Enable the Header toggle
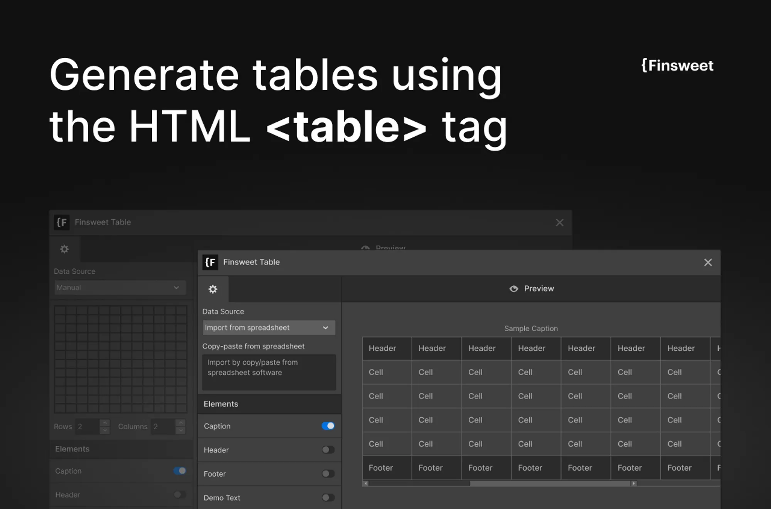Image resolution: width=771 pixels, height=509 pixels. click(x=328, y=450)
